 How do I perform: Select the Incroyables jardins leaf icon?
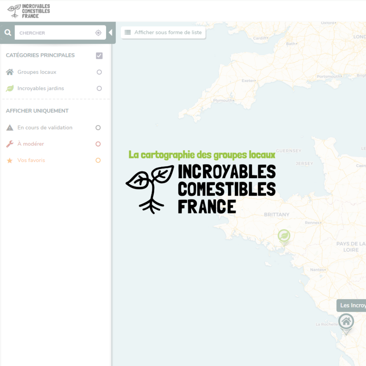pyautogui.click(x=10, y=88)
